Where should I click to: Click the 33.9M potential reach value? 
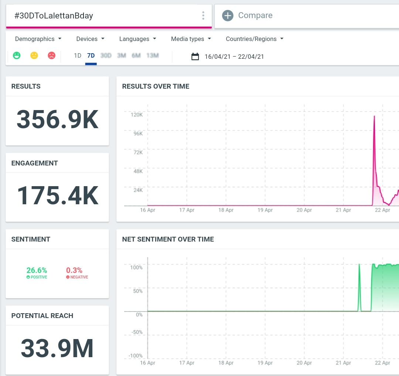click(x=57, y=348)
